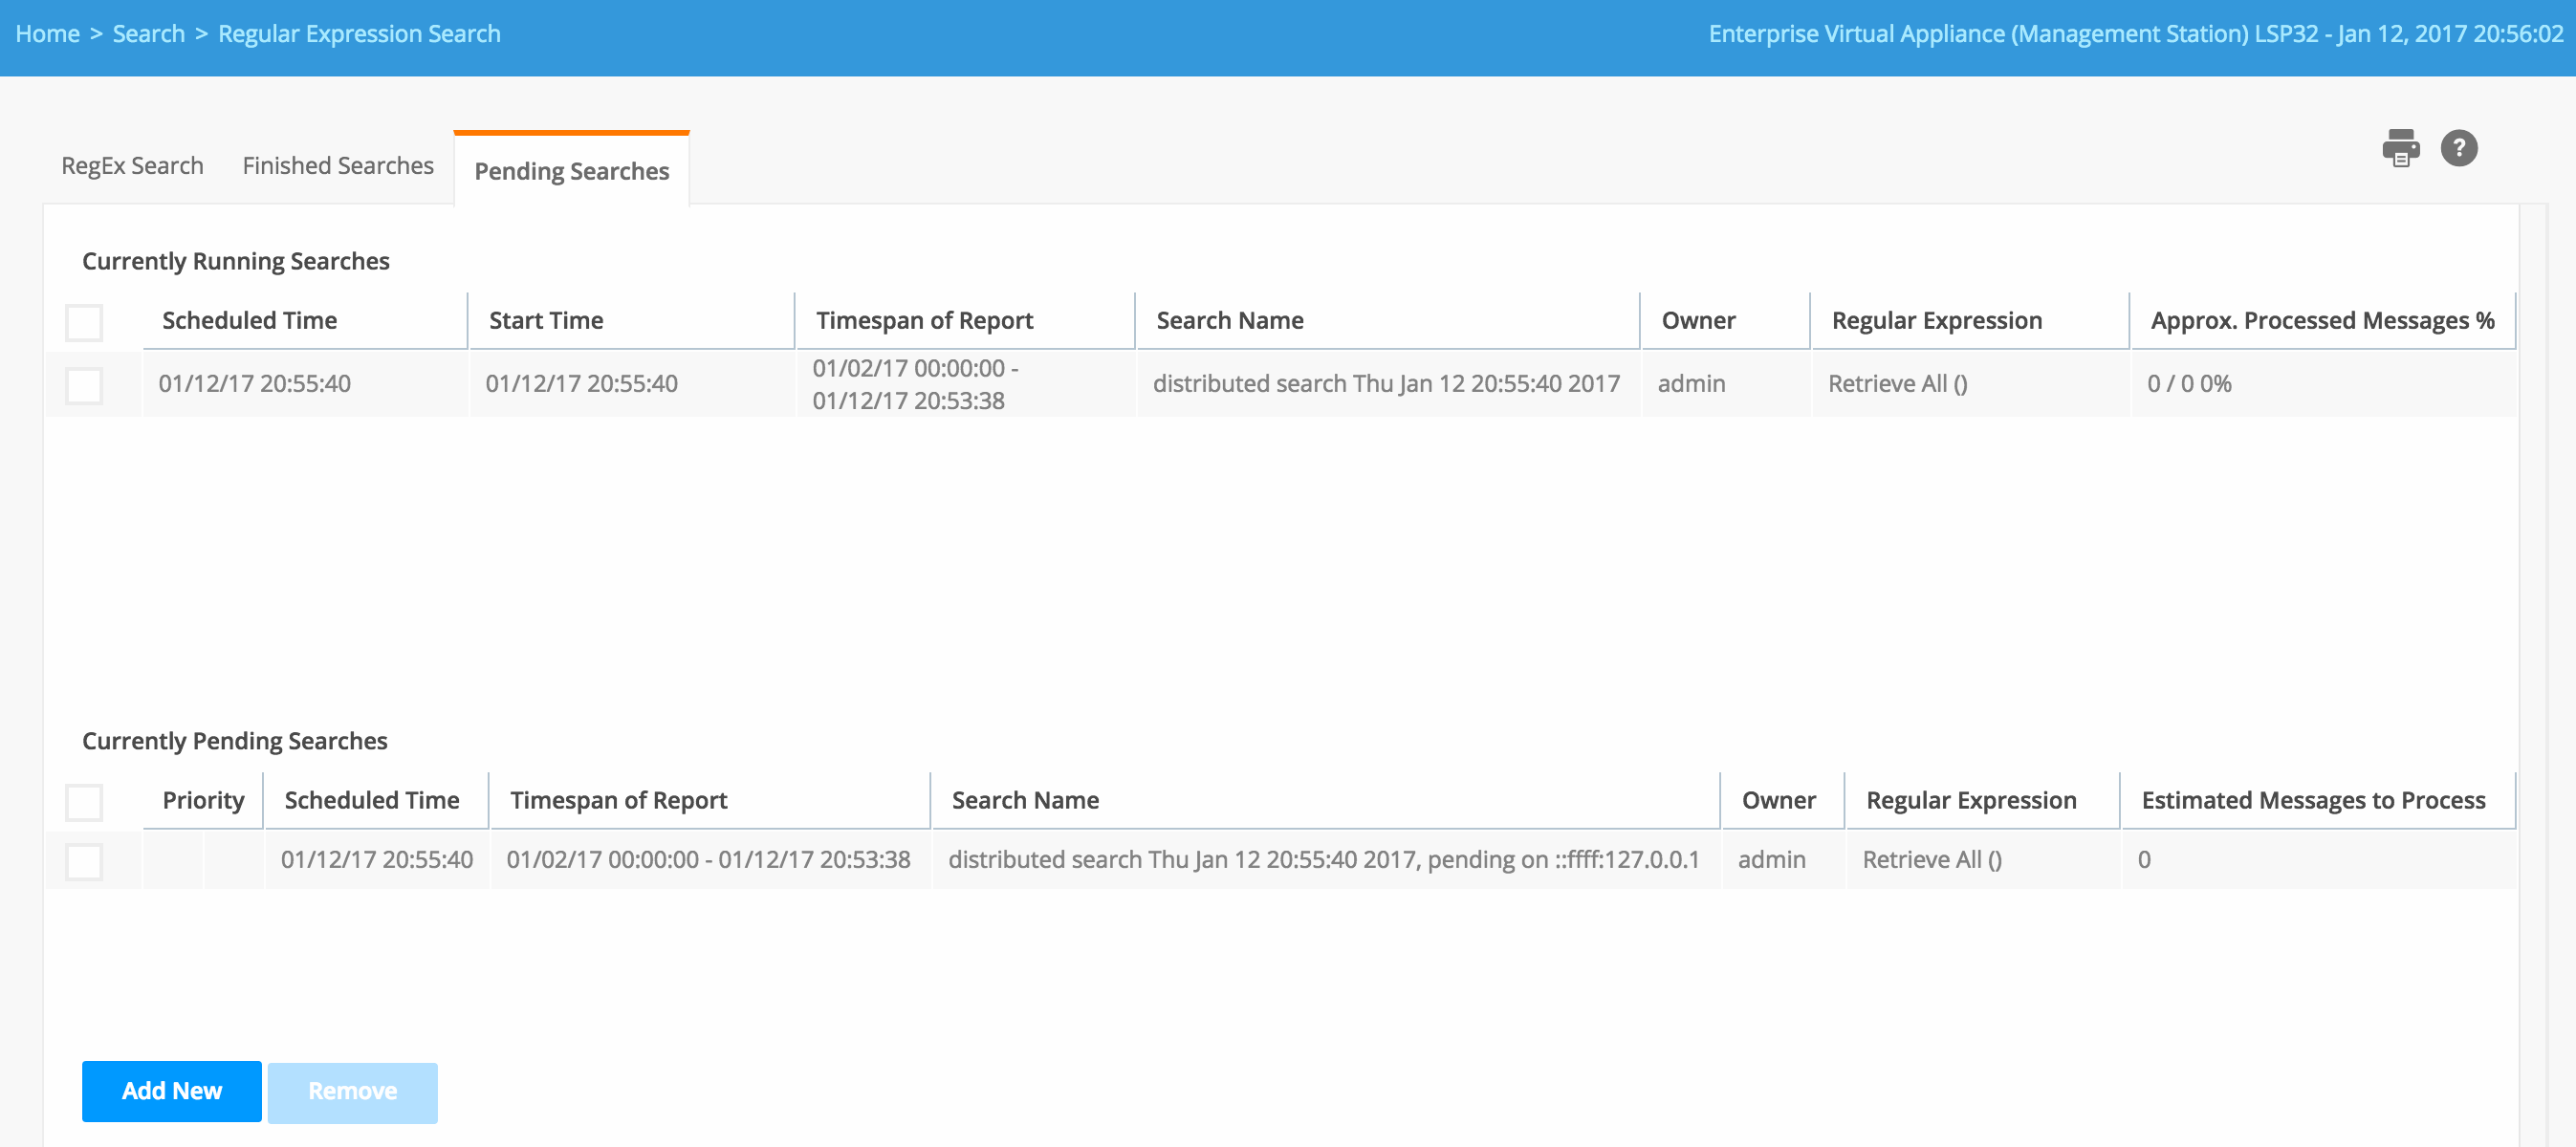Tick checkbox of the running search row
The image size is (2576, 1147).
point(84,385)
